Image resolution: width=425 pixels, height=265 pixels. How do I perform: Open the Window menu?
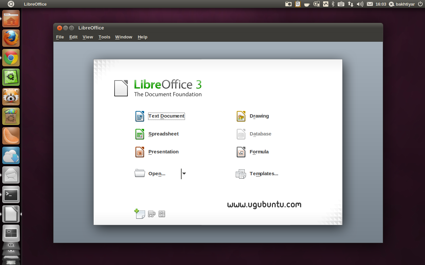coord(124,37)
